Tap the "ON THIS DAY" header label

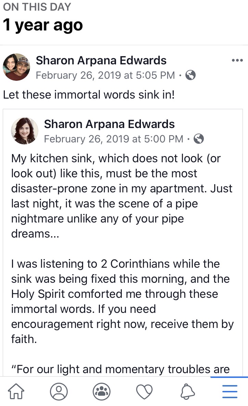coord(37,7)
